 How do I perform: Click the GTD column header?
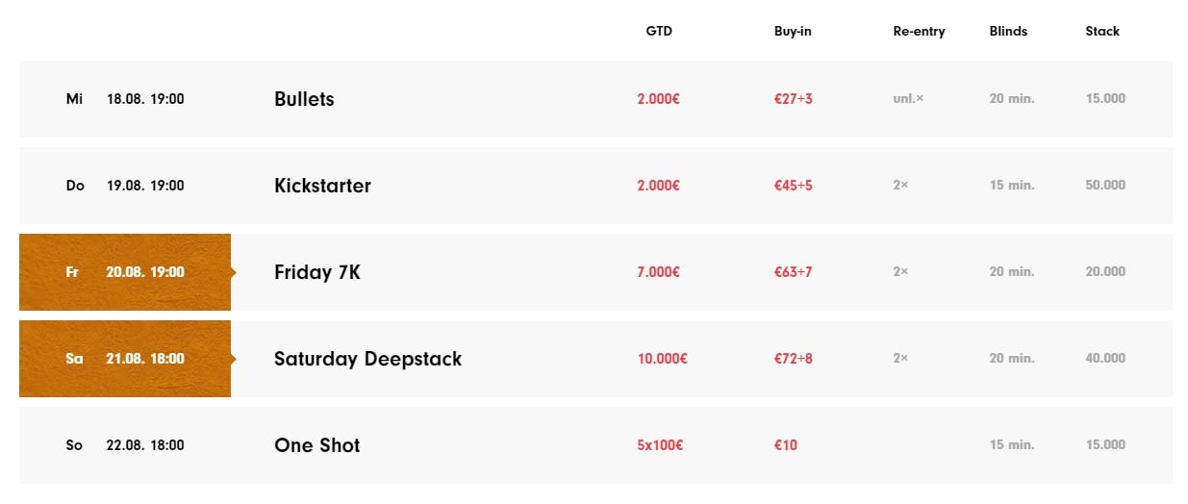click(659, 31)
